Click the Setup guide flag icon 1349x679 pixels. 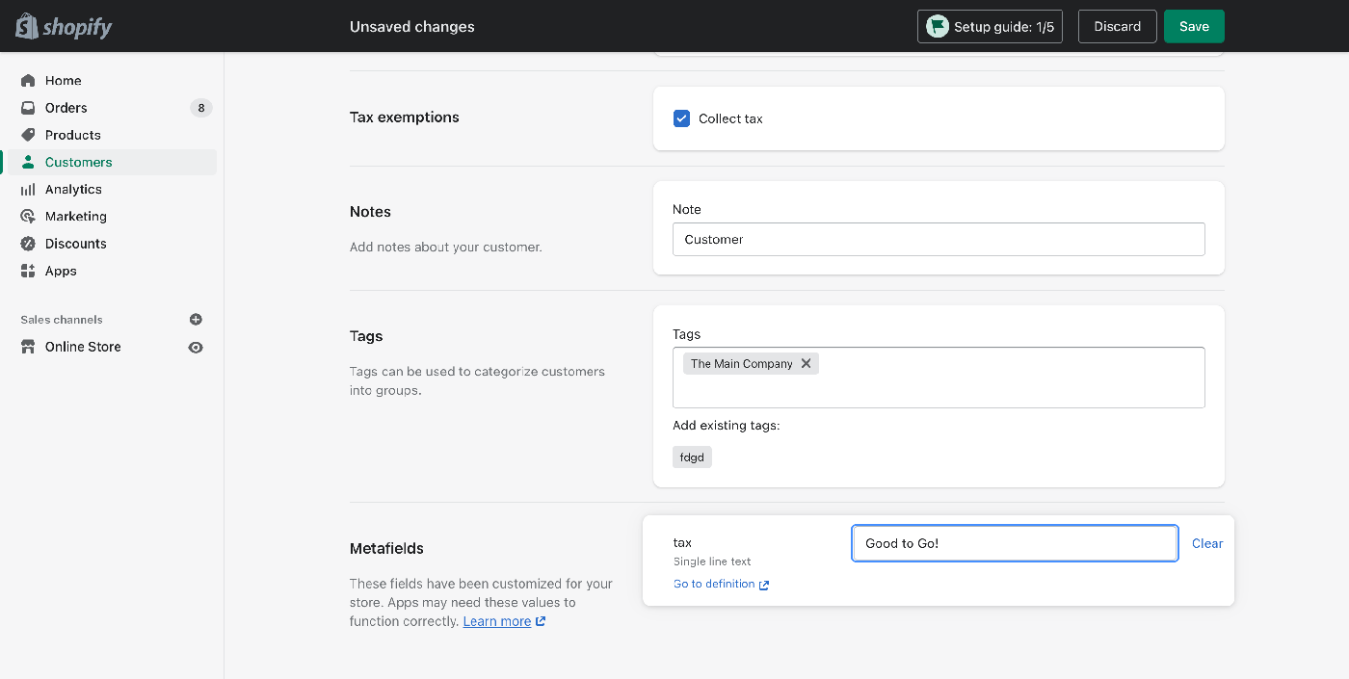pyautogui.click(x=938, y=27)
